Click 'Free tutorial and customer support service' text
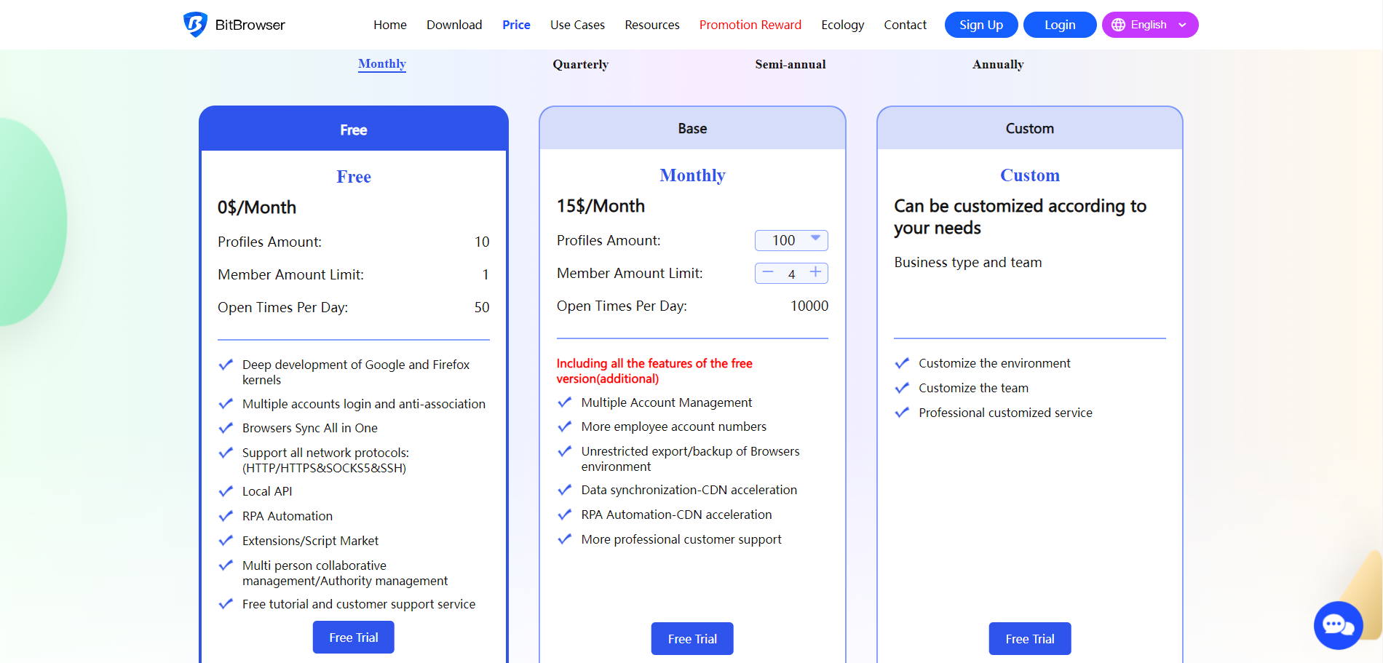Viewport: 1383px width, 663px height. coord(359,604)
